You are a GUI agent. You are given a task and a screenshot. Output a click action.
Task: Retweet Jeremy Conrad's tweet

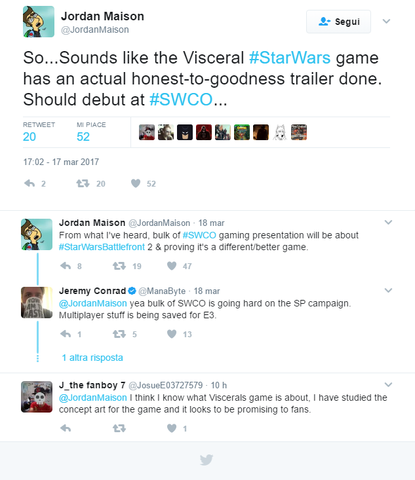tap(119, 334)
